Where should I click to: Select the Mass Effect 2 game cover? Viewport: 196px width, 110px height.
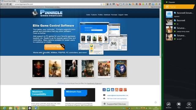coord(104,68)
